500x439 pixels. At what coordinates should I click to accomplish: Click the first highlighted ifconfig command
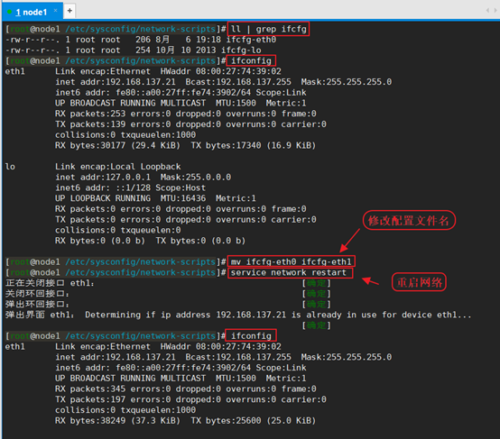pos(251,60)
